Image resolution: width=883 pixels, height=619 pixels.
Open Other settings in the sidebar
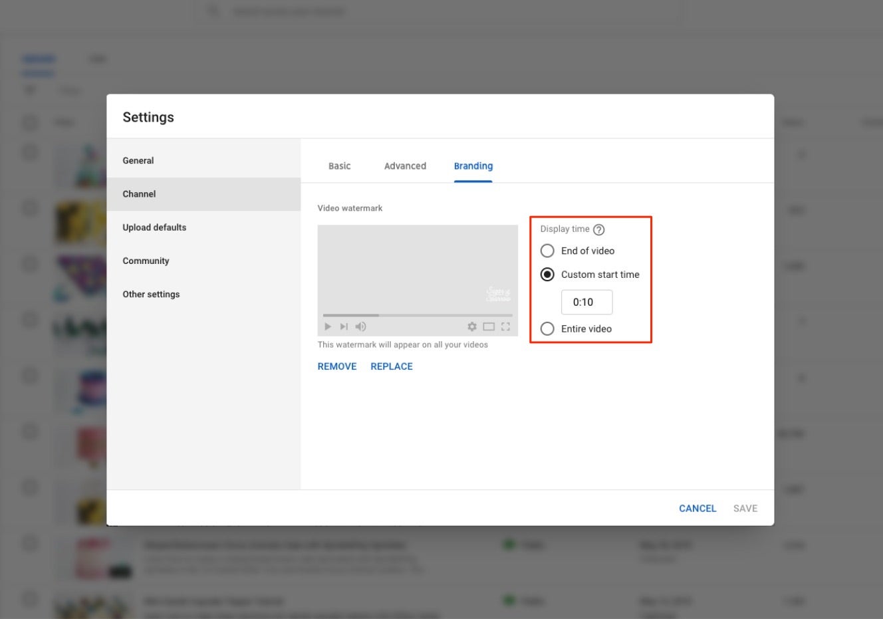pos(151,294)
